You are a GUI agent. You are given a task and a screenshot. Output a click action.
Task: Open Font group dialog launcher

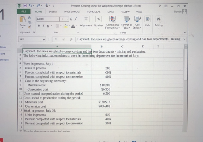pos(78,32)
